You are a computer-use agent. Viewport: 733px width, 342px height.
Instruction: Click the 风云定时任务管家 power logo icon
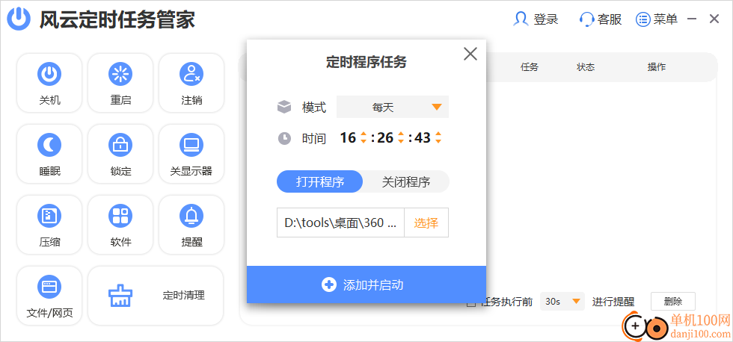[x=19, y=19]
